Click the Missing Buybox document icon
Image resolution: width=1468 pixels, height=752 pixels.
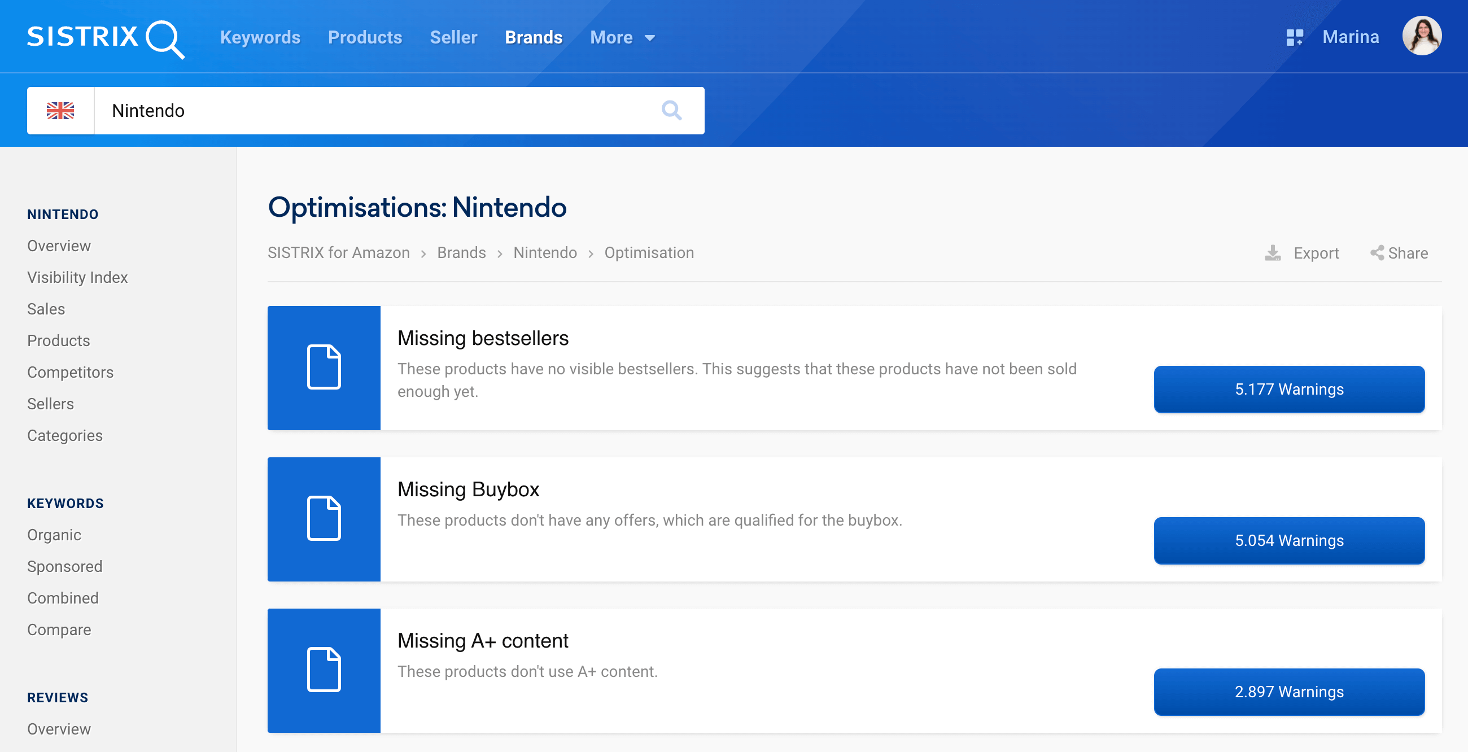click(x=324, y=519)
